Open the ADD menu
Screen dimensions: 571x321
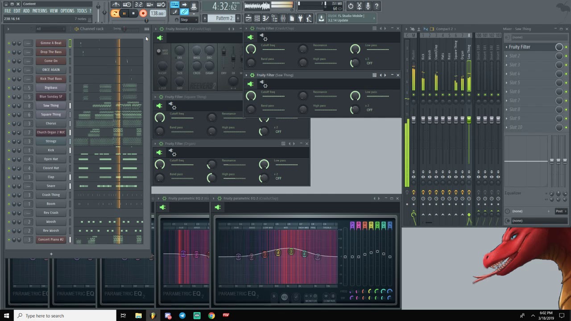click(x=26, y=11)
